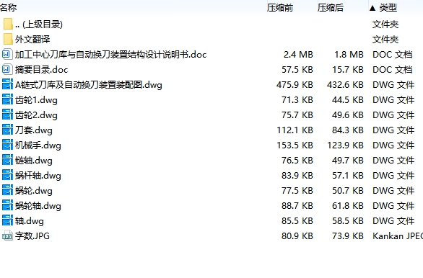Screen dimensions: 423x278
Task: Click the 外文翻译 folder icon
Action: (8, 39)
